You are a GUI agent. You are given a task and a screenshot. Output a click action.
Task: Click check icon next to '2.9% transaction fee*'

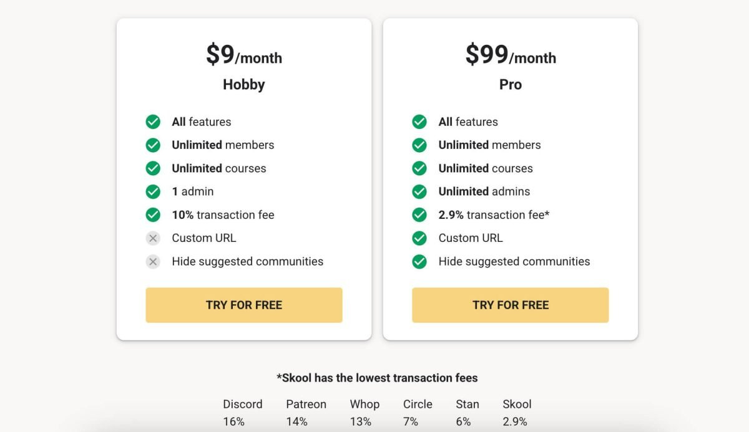[419, 215]
